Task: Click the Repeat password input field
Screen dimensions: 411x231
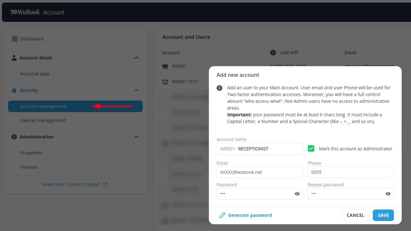Action: point(351,194)
